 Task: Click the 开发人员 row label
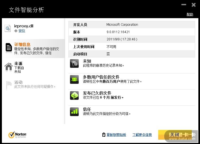tap(80, 25)
